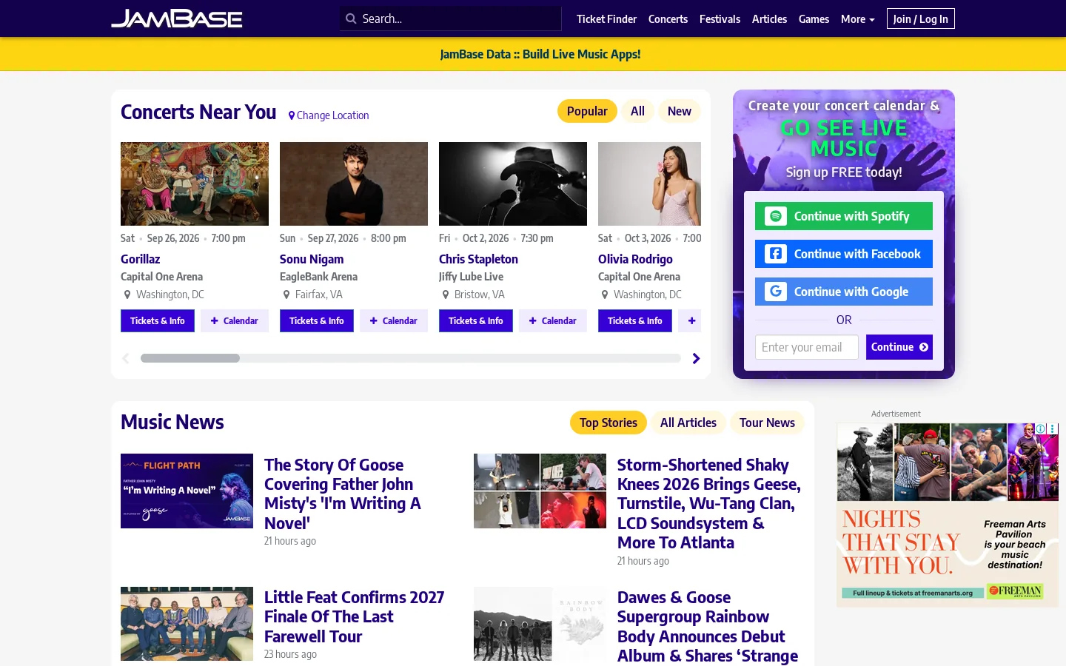Open Ticket Finder in top navigation
This screenshot has width=1066, height=666.
606,19
